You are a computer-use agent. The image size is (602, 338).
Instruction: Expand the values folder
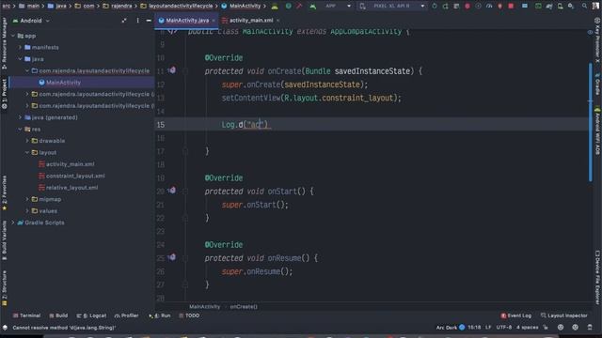click(27, 210)
